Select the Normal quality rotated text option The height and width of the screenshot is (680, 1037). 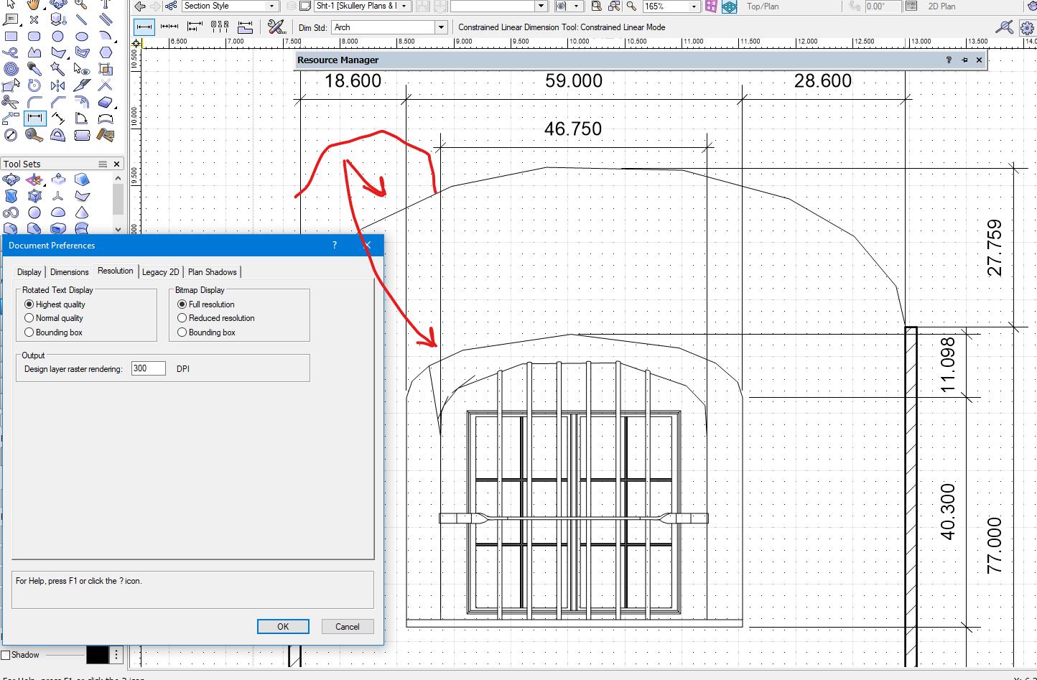click(29, 318)
